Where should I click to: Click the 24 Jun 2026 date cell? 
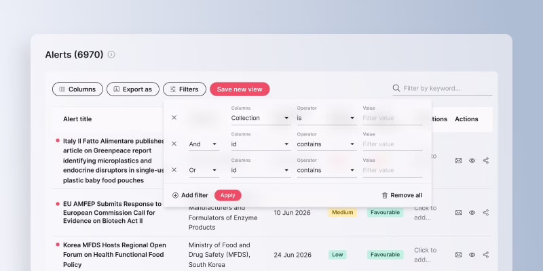(x=293, y=255)
